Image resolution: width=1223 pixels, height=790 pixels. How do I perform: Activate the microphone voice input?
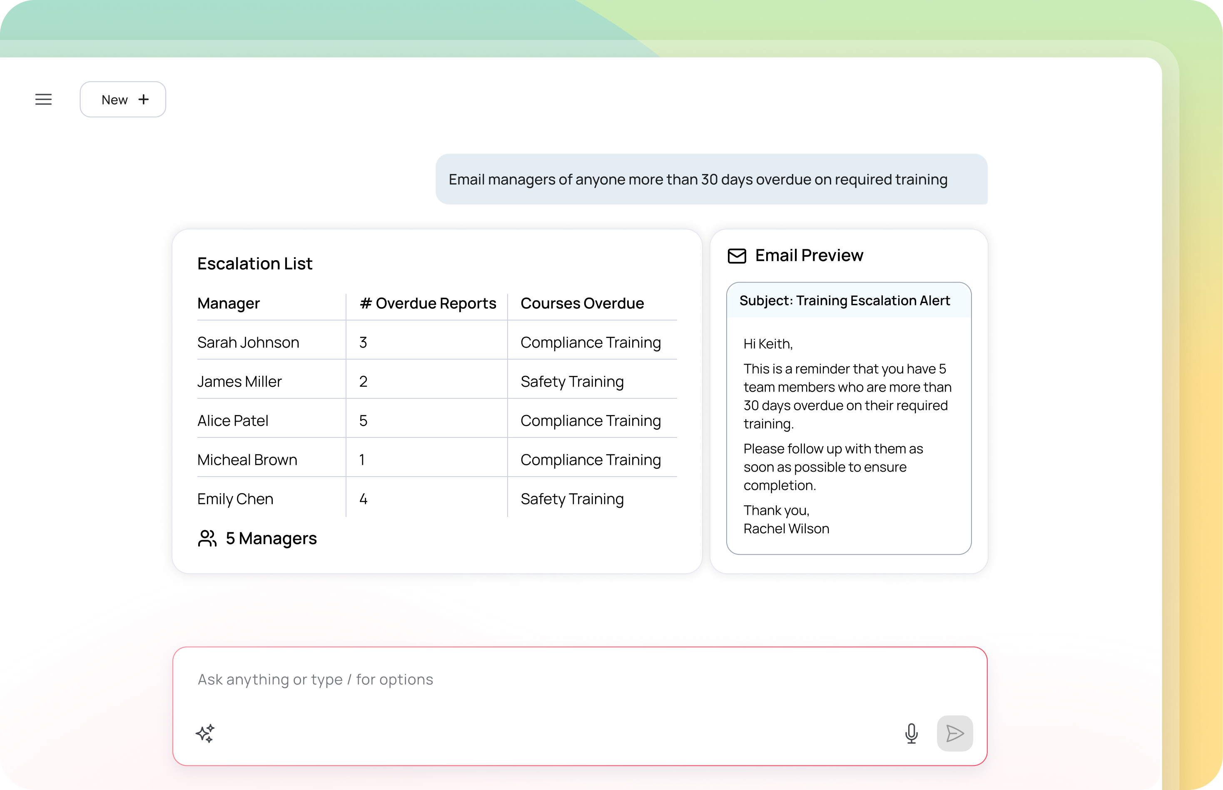[911, 733]
